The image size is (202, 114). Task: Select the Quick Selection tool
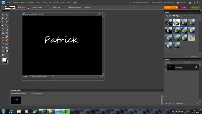(7, 26)
